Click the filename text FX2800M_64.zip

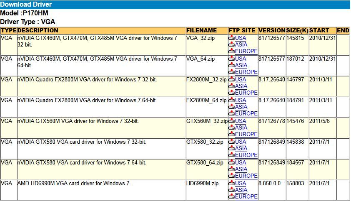pos(206,100)
